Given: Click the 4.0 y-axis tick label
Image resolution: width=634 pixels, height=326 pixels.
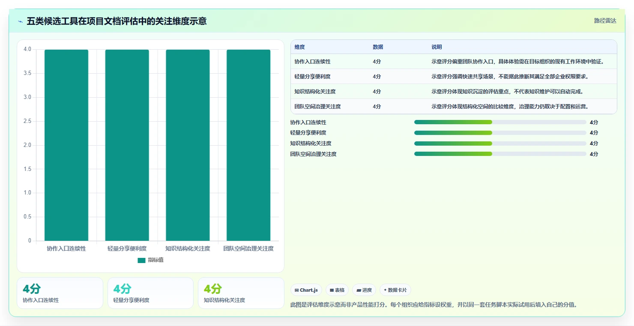Looking at the screenshot, I should 27,49.
